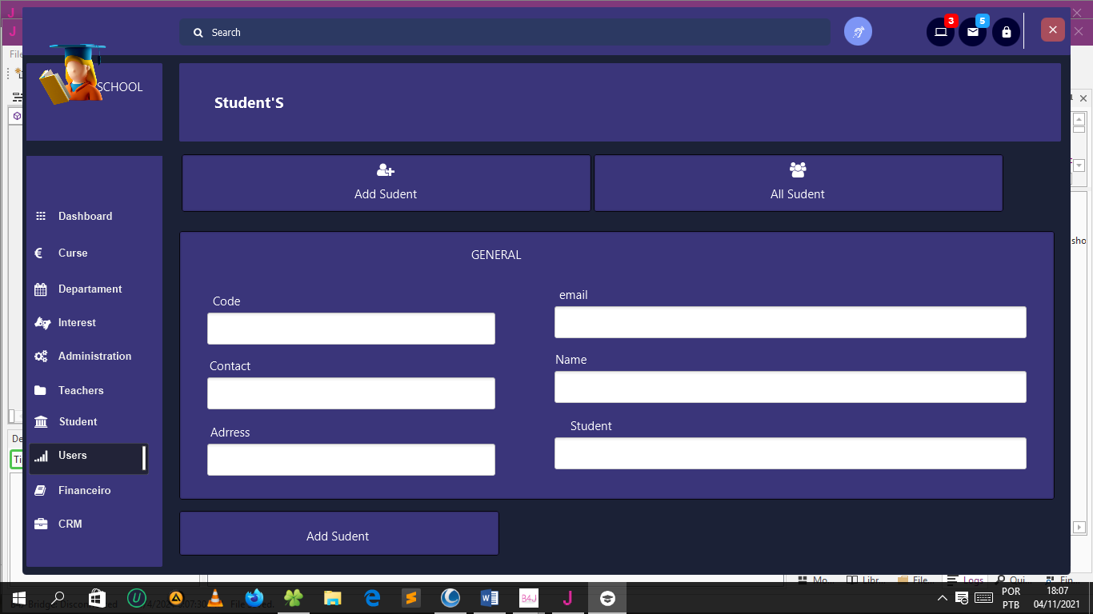The image size is (1093, 614).
Task: Click the folder icon beside Teachers
Action: click(x=40, y=391)
